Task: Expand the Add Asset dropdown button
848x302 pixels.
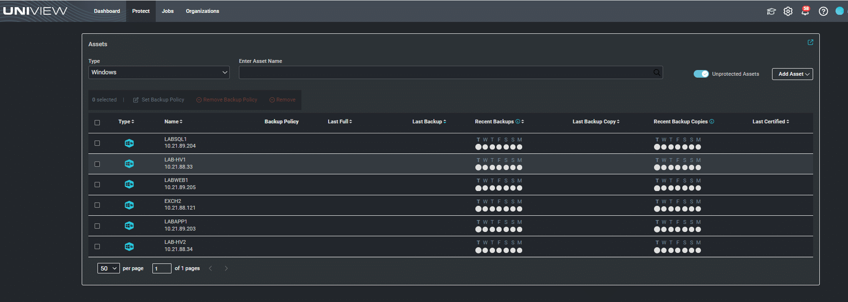Action: coord(792,74)
